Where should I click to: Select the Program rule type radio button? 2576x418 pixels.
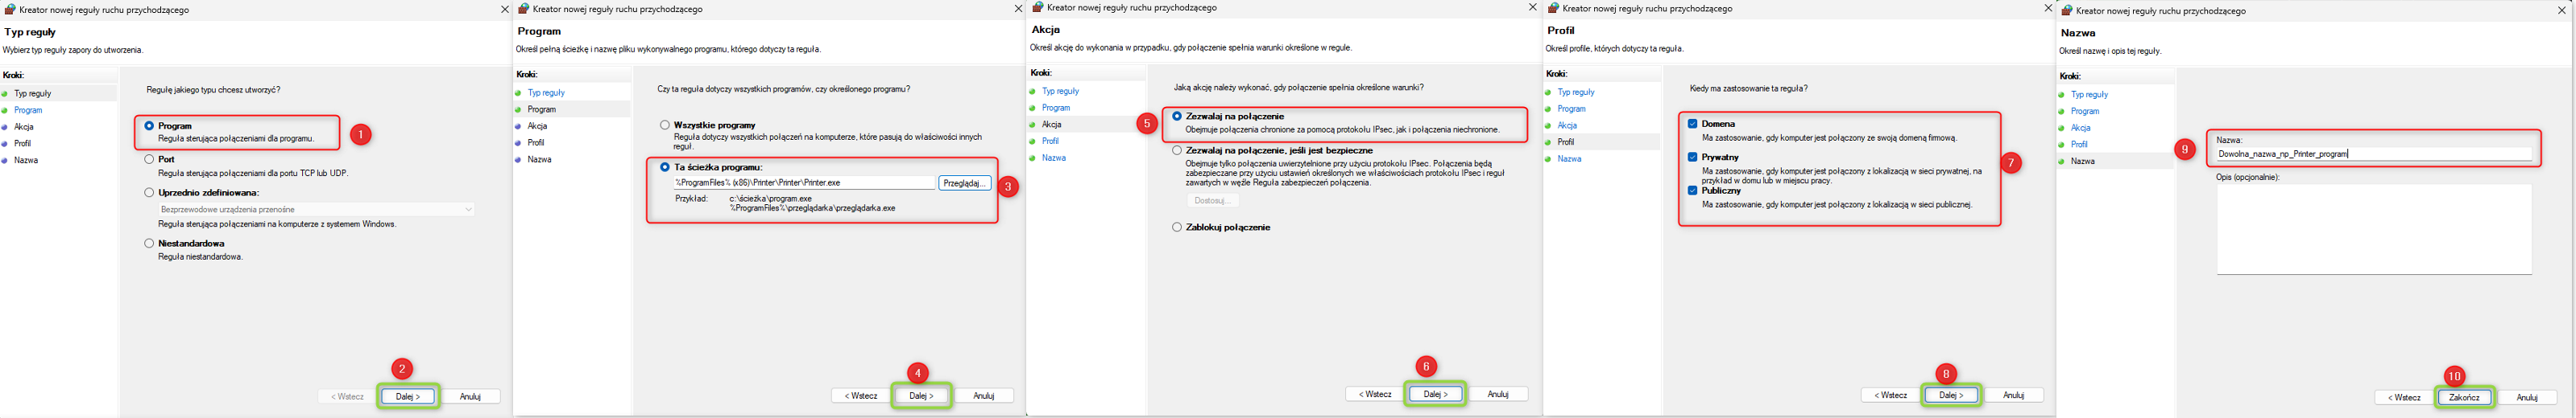tap(149, 125)
